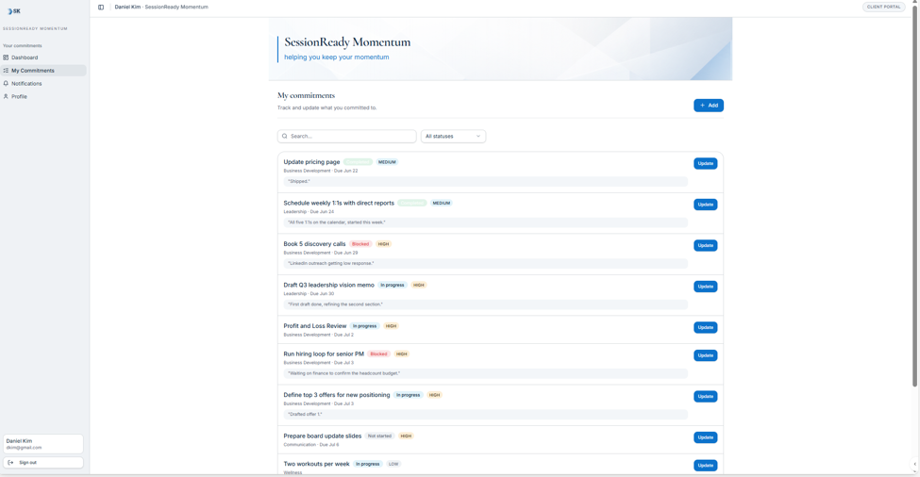This screenshot has height=477, width=920.
Task: Click LOW badge on Two workouts row
Action: [393, 464]
